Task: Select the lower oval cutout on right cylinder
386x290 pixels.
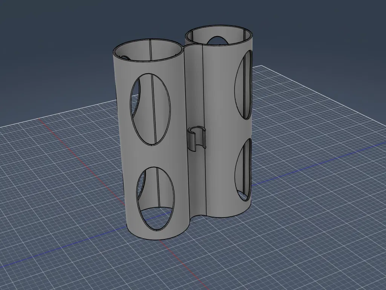Action: point(244,170)
